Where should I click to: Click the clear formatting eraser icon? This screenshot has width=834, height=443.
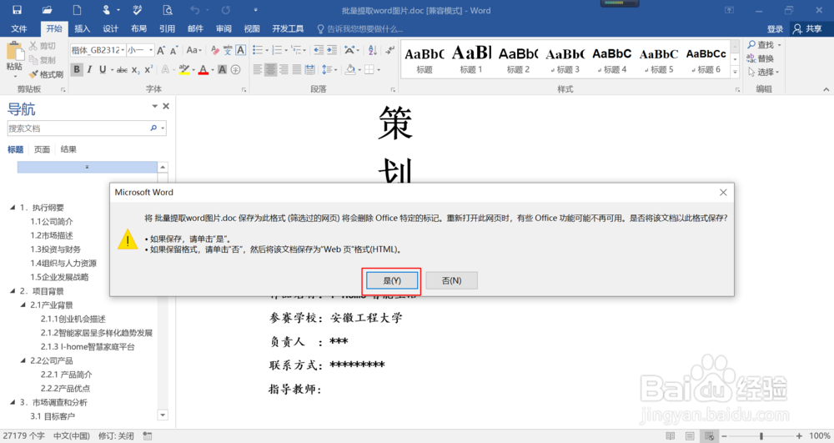coord(215,51)
